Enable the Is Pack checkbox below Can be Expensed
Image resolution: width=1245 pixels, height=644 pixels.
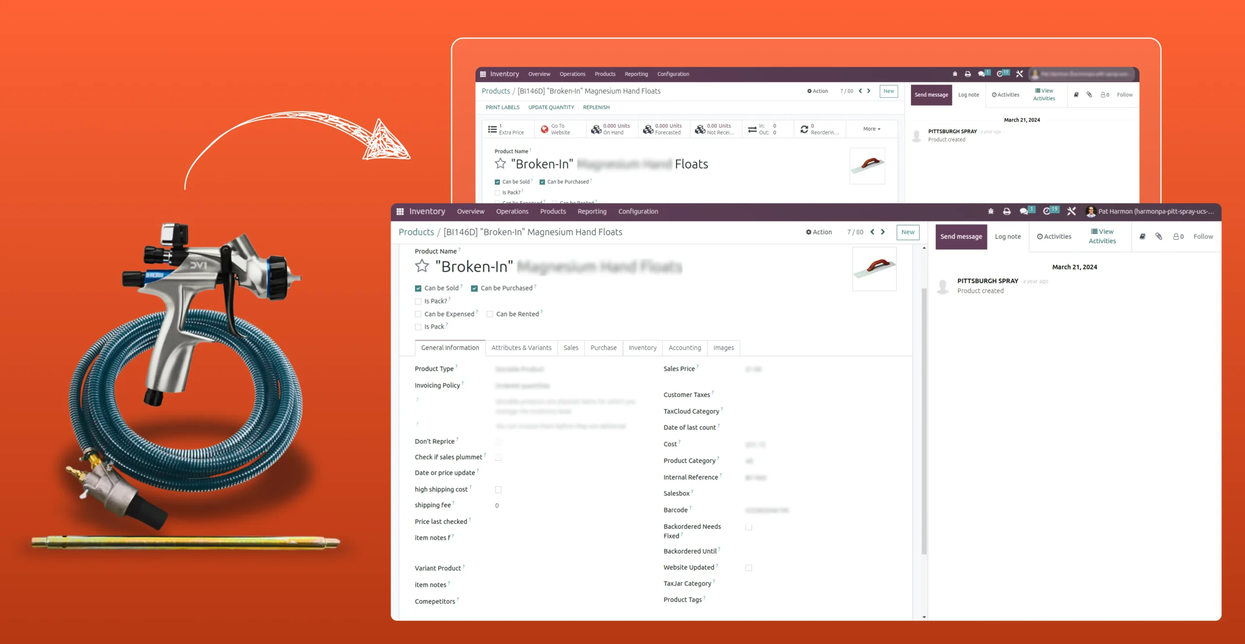418,327
